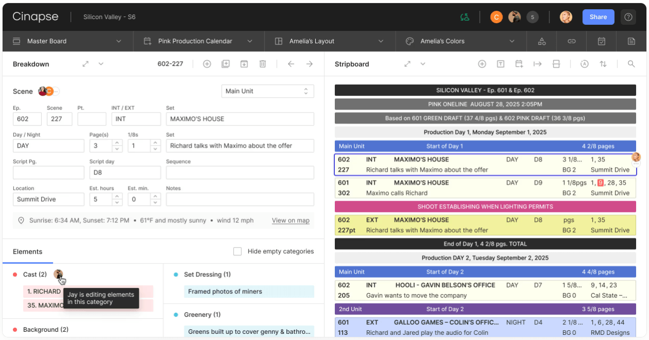This screenshot has width=649, height=340.
Task: Click the Set field MAXIMO'S HOUSE
Action: coord(240,119)
